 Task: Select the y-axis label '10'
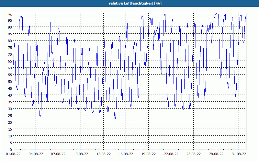point(10,136)
